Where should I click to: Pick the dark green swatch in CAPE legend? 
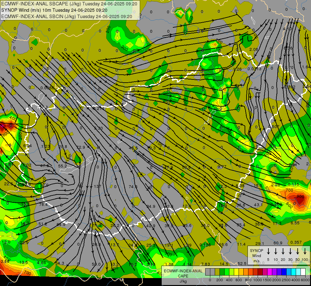[222, 272]
